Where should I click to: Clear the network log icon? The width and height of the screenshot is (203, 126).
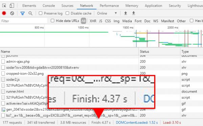coord(12,13)
